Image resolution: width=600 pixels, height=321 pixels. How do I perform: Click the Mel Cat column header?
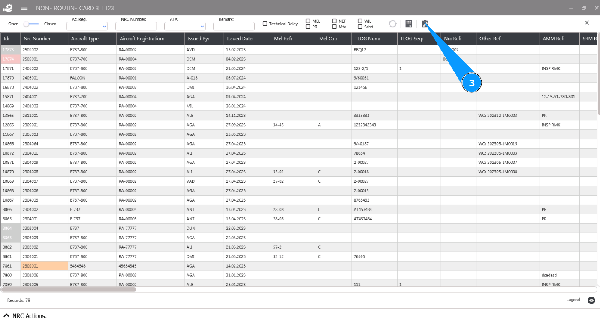(334, 39)
